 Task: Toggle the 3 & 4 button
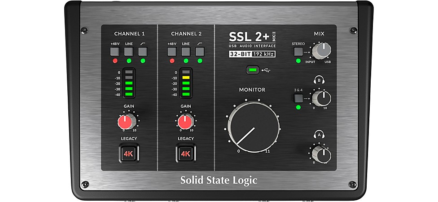(x=298, y=98)
